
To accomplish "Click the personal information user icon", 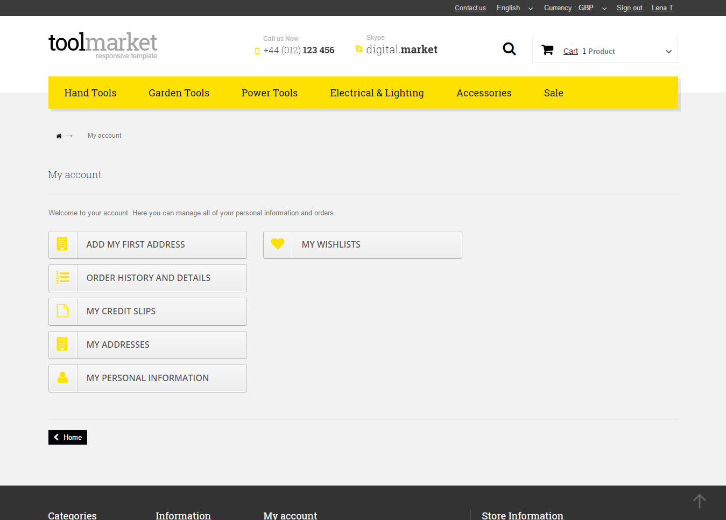I will point(63,378).
